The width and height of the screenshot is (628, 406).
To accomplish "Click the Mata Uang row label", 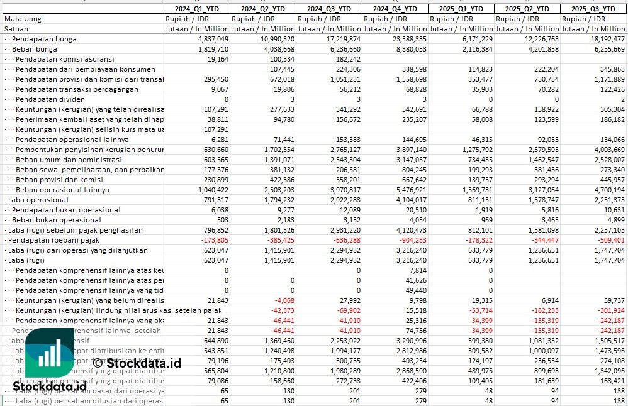I will 23,19.
